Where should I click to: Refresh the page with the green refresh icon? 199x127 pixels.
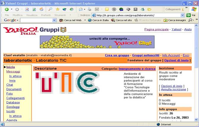(x=34, y=9)
